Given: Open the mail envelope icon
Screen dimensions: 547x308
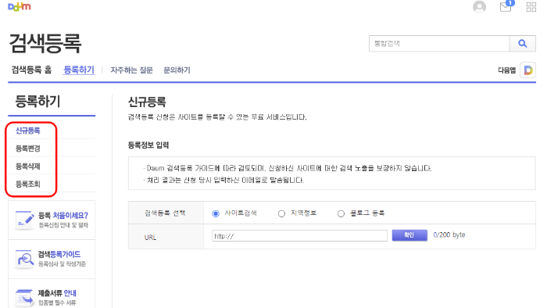Looking at the screenshot, I should pos(506,6).
